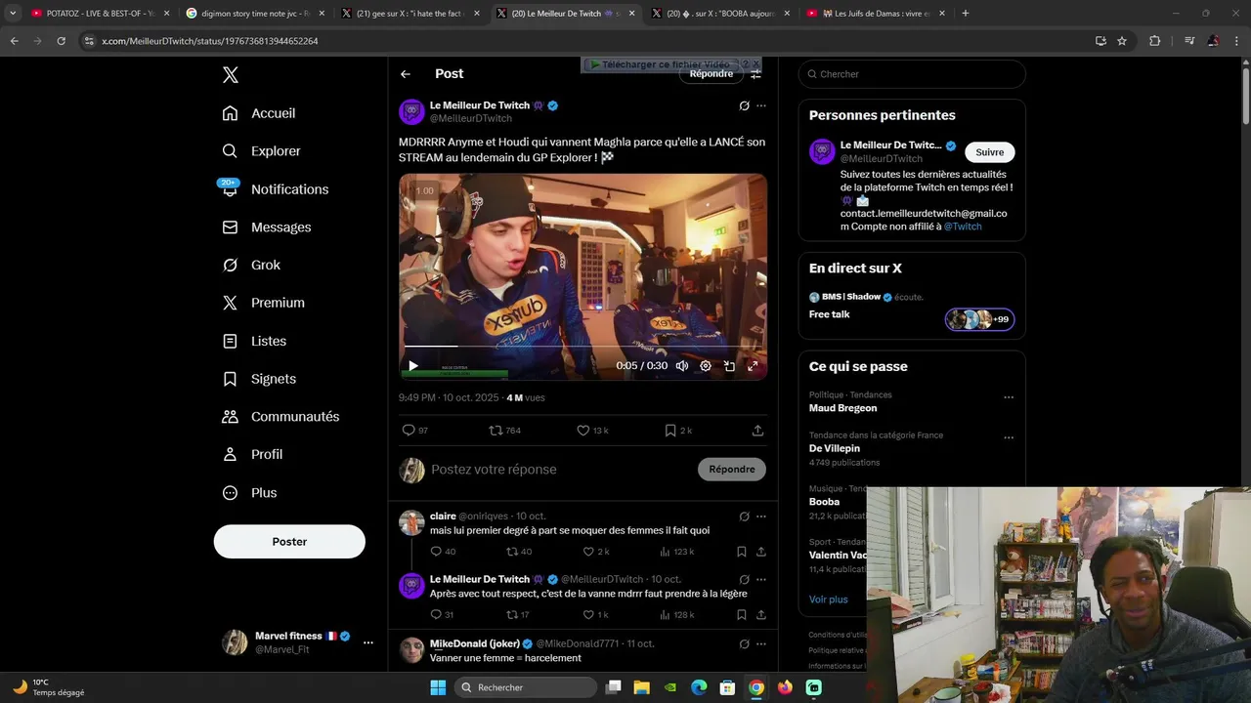This screenshot has height=703, width=1251.
Task: Repost the post with 764 reposts
Action: coord(504,431)
